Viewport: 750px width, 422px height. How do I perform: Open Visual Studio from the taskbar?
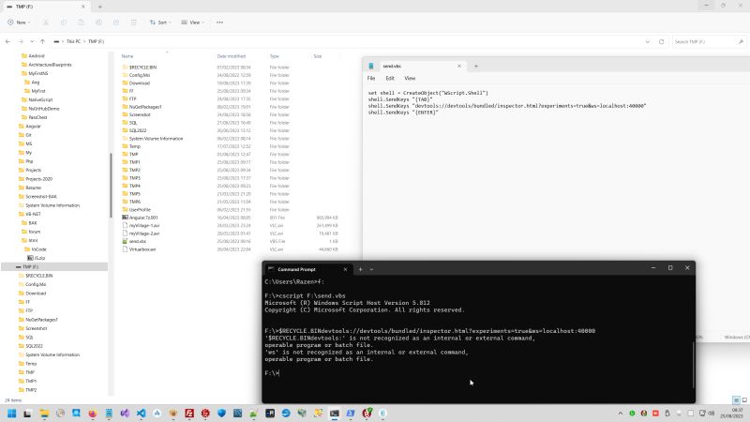(125, 414)
